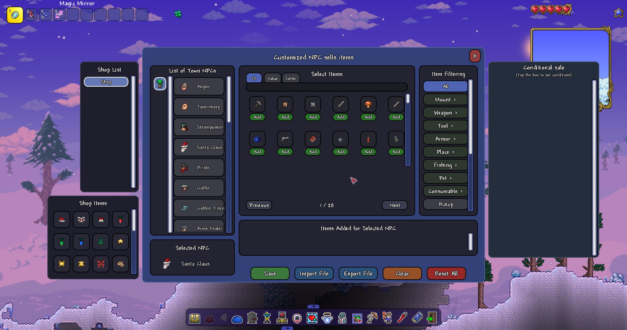The width and height of the screenshot is (627, 330).
Task: Click the red Christmas light shop item
Action: pos(121,219)
